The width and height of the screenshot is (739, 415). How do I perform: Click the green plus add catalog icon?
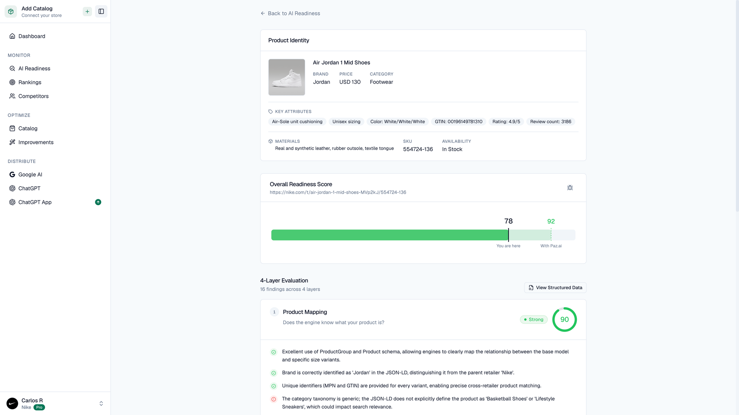[x=87, y=11]
